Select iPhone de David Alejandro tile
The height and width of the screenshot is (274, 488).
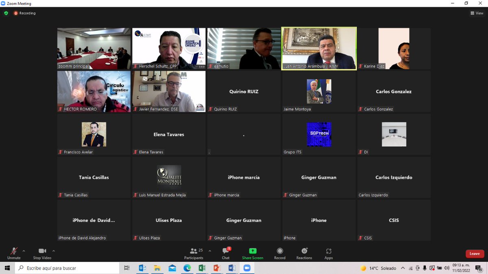click(94, 220)
